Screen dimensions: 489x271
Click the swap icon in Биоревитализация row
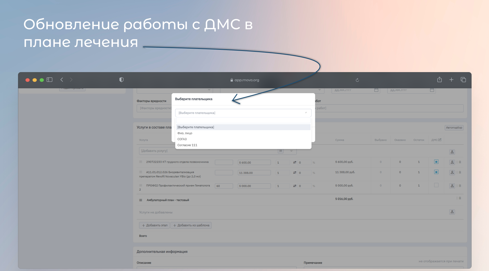pos(295,173)
